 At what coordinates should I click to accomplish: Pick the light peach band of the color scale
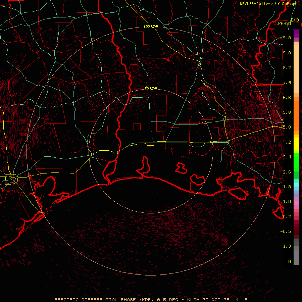[296, 69]
